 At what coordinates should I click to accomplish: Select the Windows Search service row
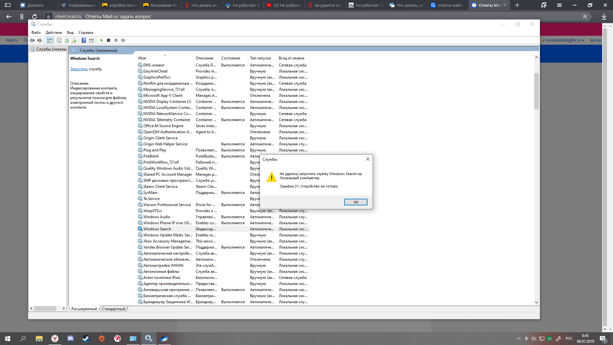223,229
